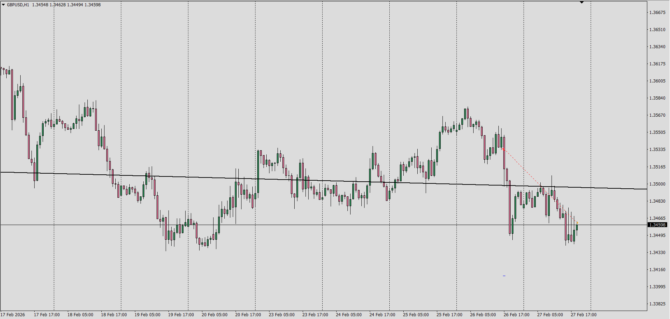This screenshot has width=670, height=319.
Task: Click the 1.35000 price scale label
Action: pyautogui.click(x=657, y=184)
